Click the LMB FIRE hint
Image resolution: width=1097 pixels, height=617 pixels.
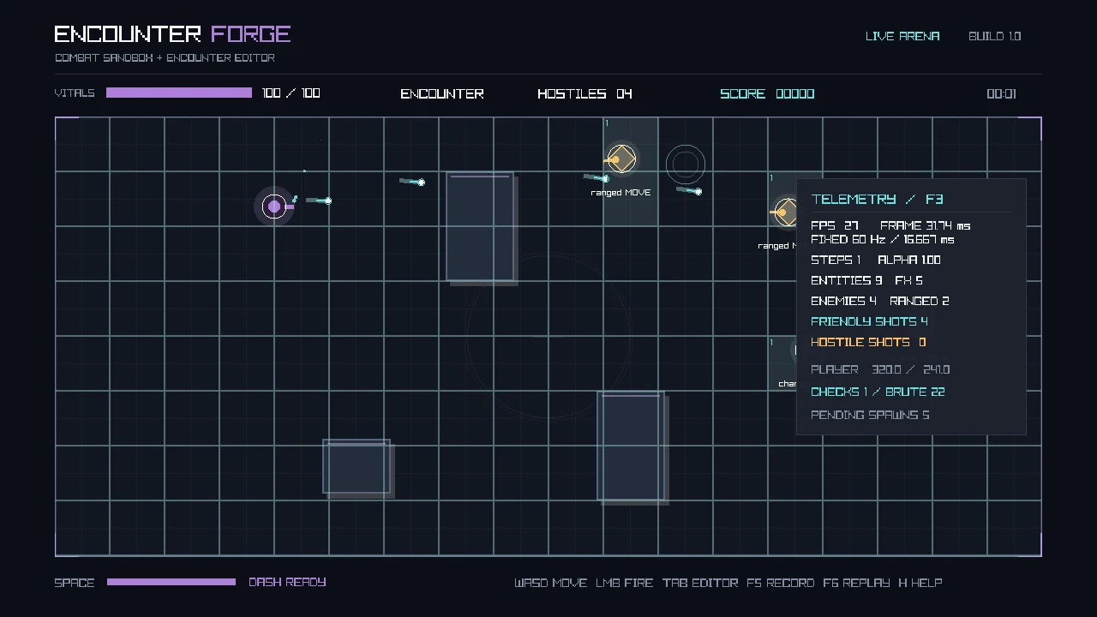[x=625, y=583]
